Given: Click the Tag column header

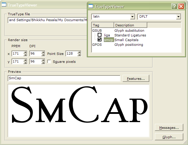Looking at the screenshot, I should (103, 25).
